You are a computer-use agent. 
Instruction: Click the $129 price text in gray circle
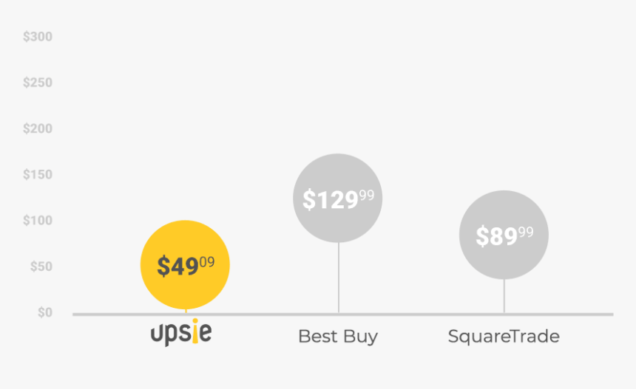tap(331, 199)
